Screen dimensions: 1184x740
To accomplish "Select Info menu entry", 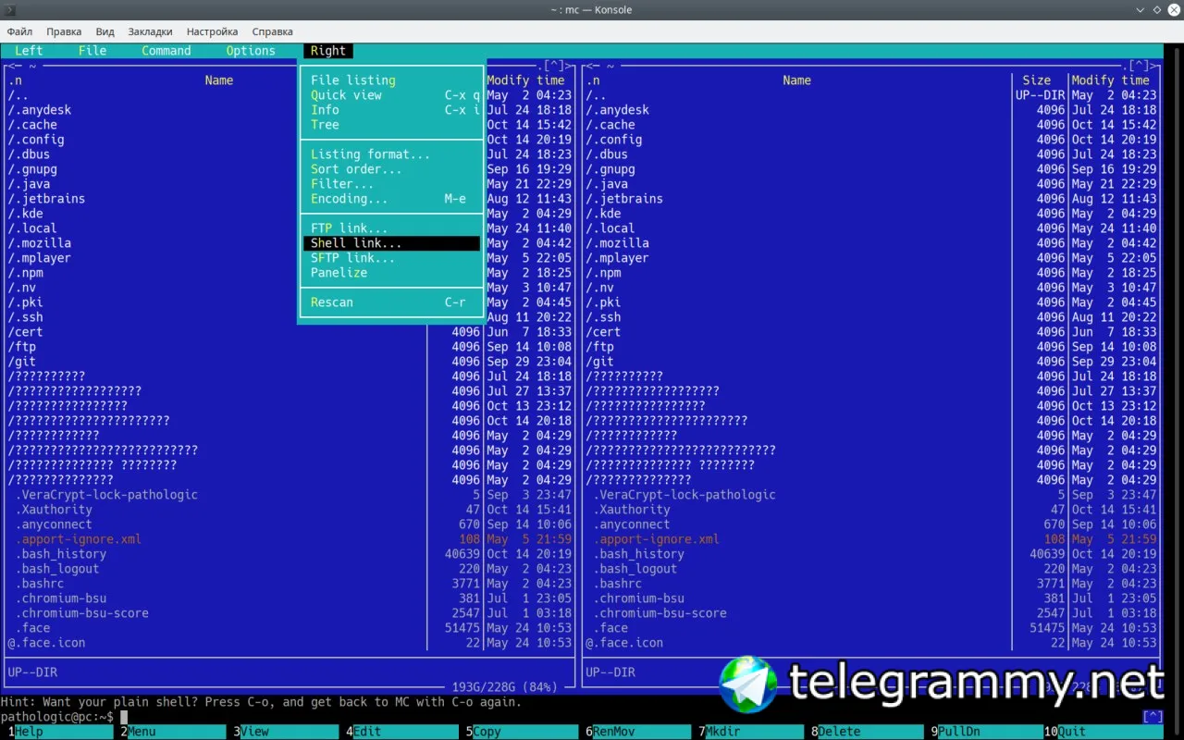I will pyautogui.click(x=392, y=110).
